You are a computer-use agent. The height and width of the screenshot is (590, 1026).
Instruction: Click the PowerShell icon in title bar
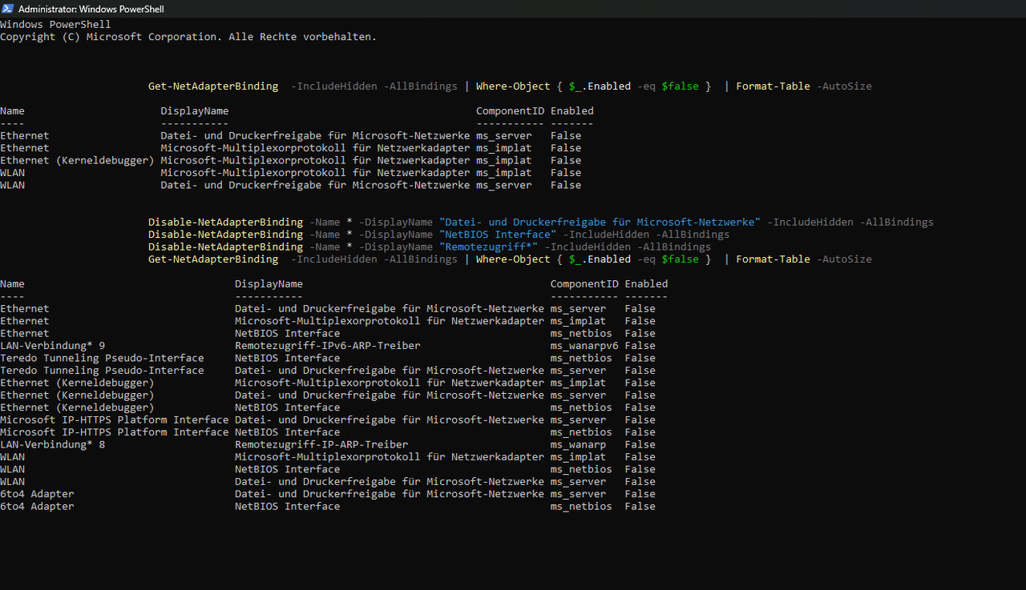click(8, 9)
